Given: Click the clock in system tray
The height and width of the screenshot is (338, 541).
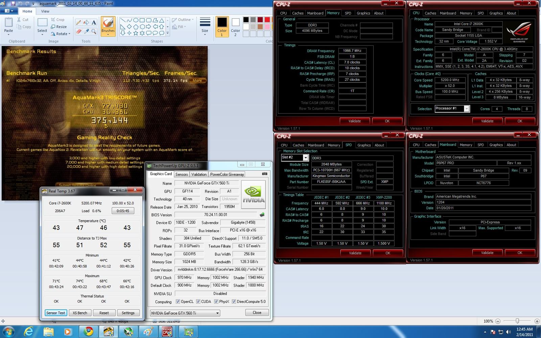Looking at the screenshot, I should (x=524, y=332).
